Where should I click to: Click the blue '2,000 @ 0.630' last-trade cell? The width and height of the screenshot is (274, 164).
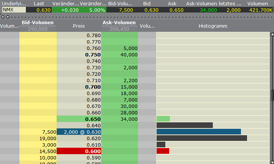click(x=79, y=131)
